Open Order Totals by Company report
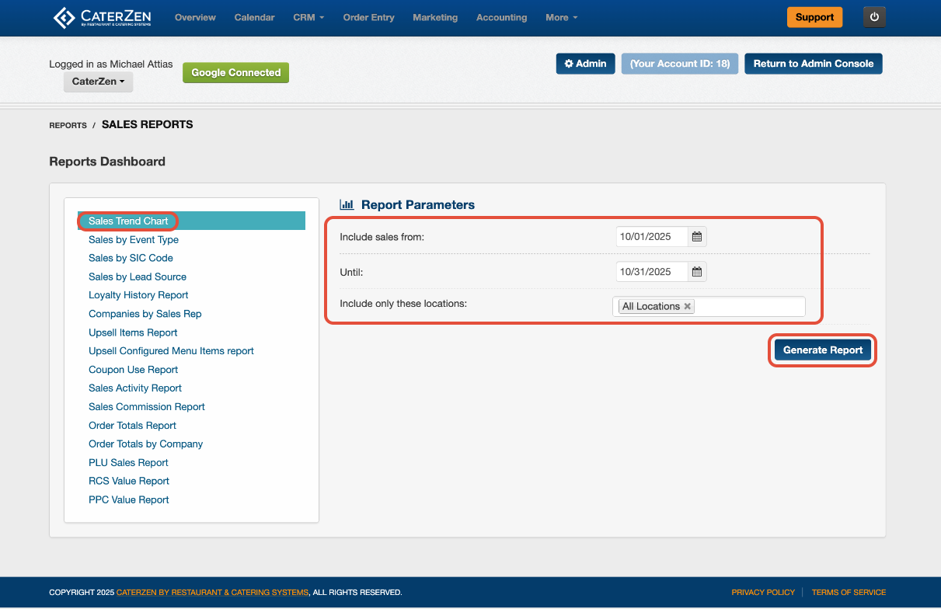The height and width of the screenshot is (609, 941). (x=145, y=444)
